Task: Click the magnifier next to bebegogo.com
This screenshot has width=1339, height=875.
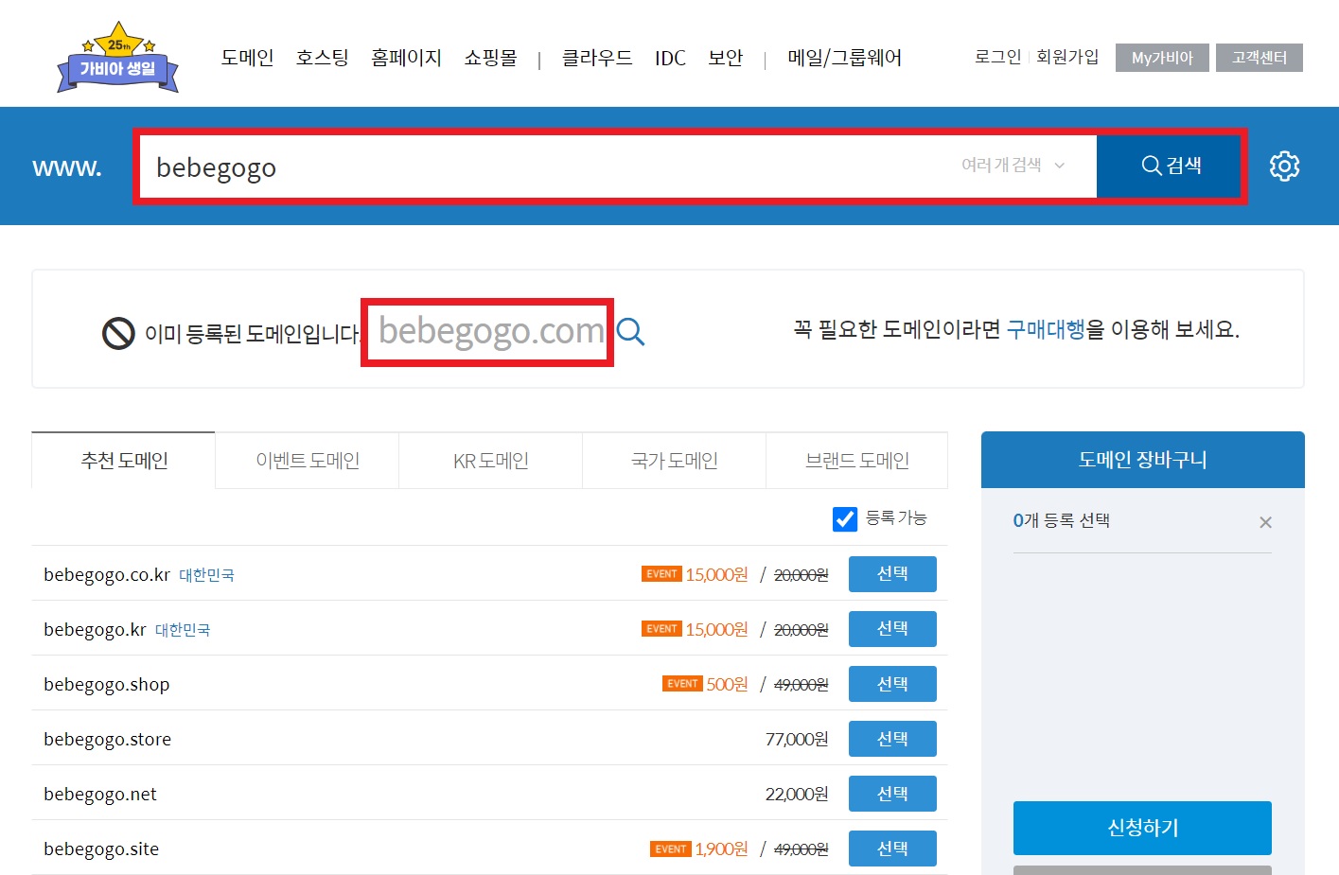Action: (630, 331)
